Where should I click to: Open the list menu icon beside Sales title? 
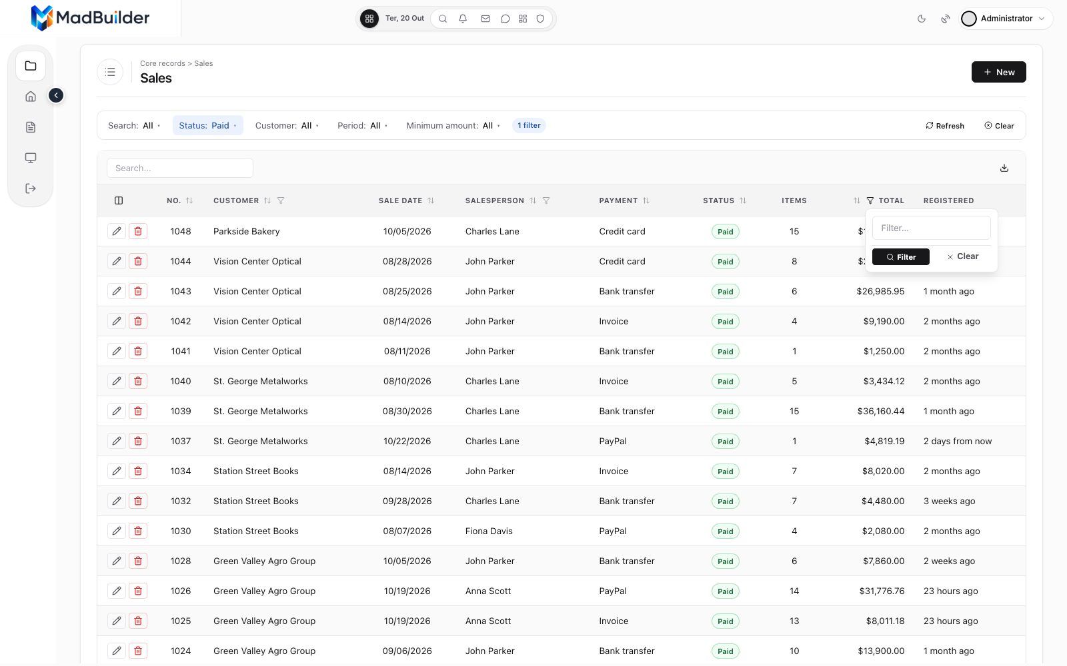point(111,72)
